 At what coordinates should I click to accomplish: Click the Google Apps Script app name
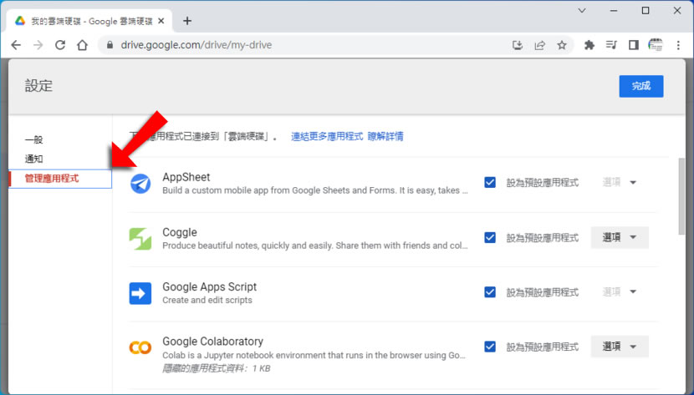(x=209, y=286)
